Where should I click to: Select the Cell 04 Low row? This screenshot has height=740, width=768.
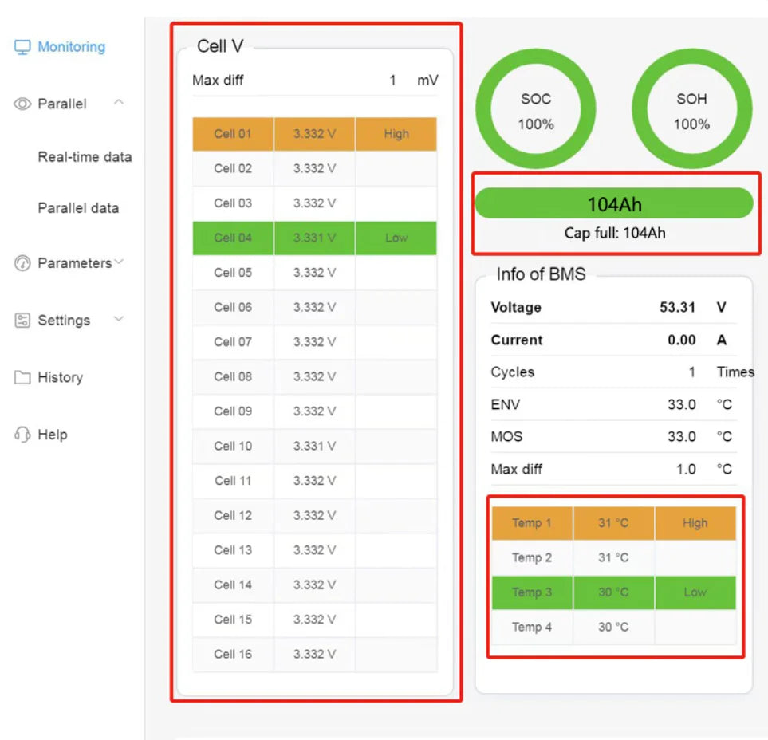pyautogui.click(x=314, y=238)
